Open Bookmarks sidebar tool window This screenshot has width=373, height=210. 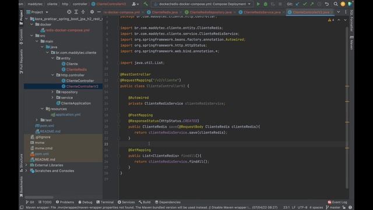coord(21,187)
